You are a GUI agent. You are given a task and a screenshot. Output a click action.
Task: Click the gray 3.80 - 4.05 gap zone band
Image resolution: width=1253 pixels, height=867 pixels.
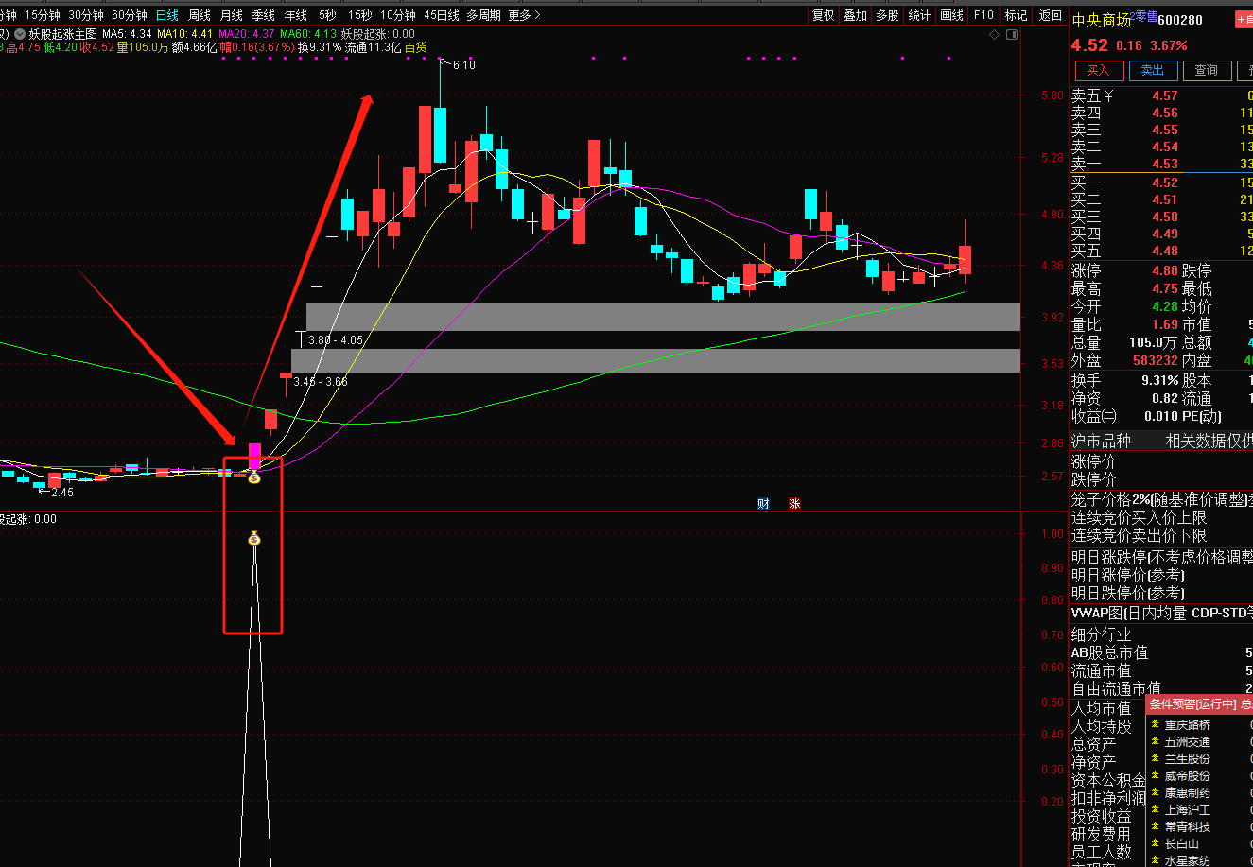[x=663, y=317]
